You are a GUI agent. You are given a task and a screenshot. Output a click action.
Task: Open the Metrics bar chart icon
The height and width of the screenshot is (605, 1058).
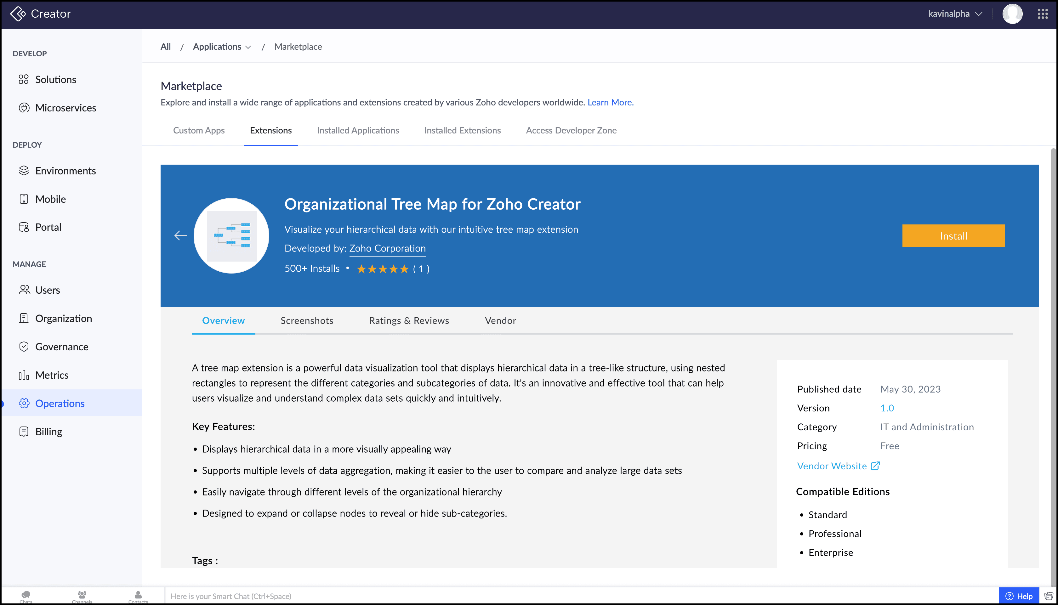pos(24,375)
